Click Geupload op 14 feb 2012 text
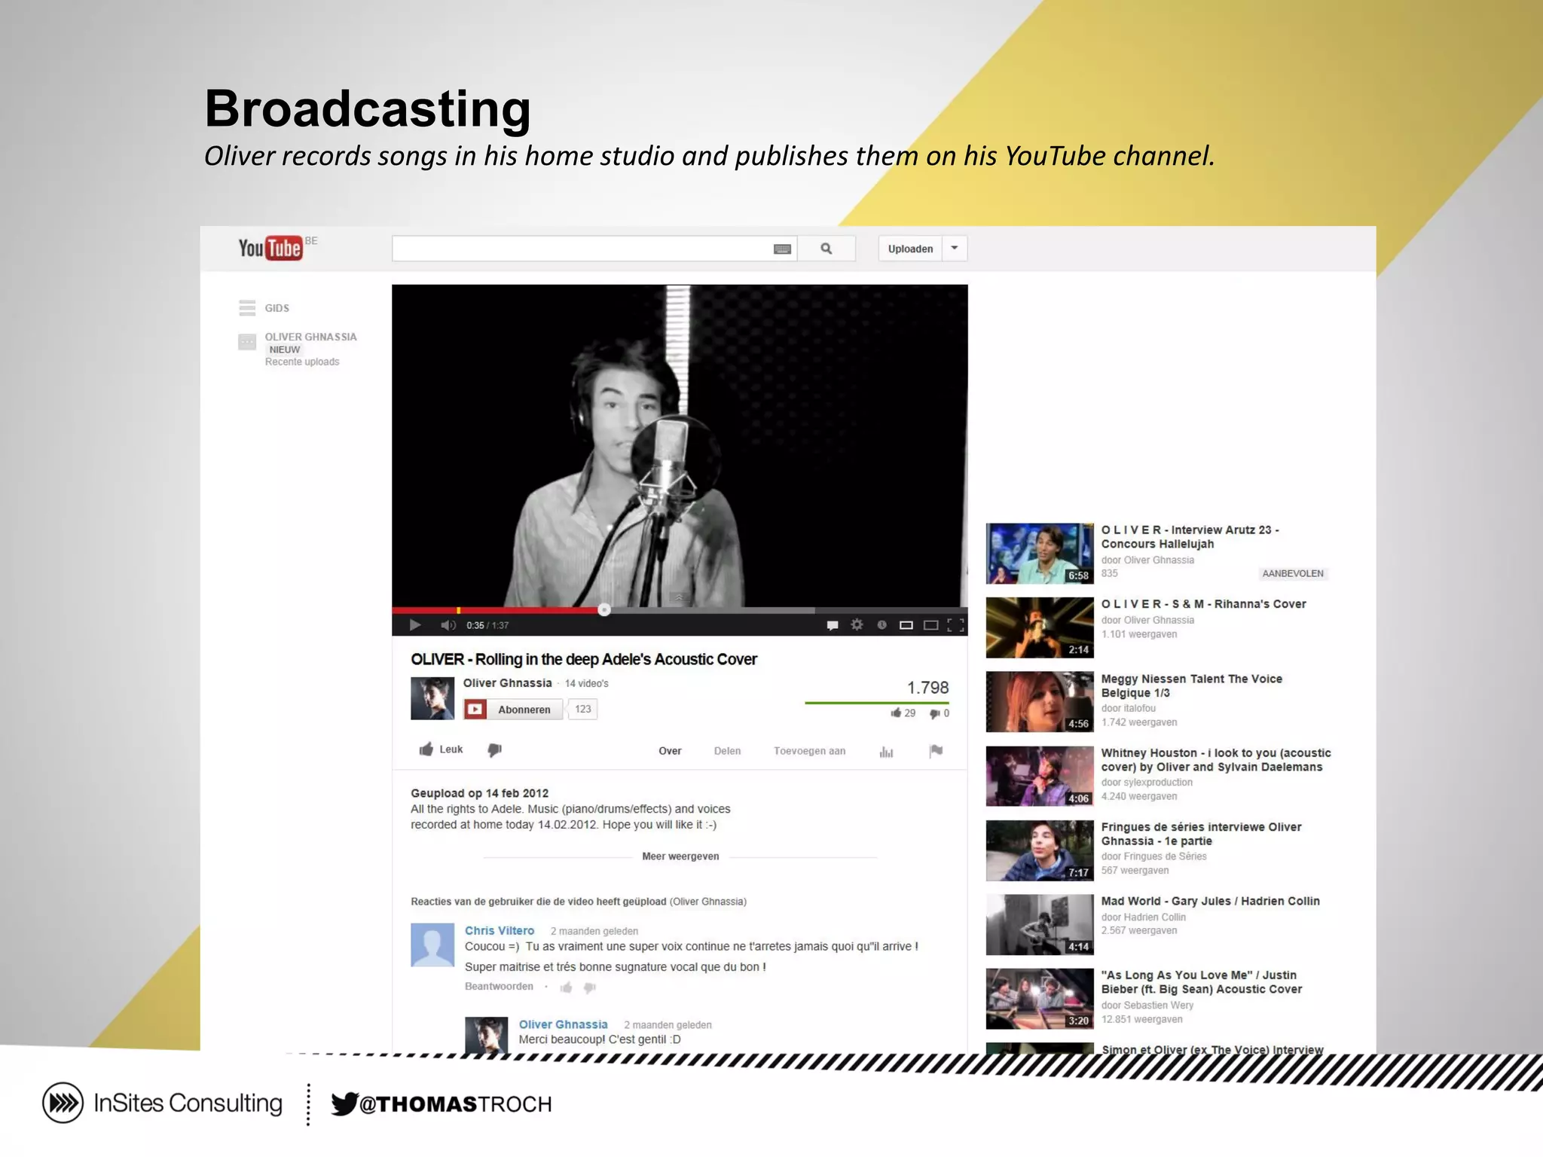This screenshot has width=1543, height=1157. point(479,793)
